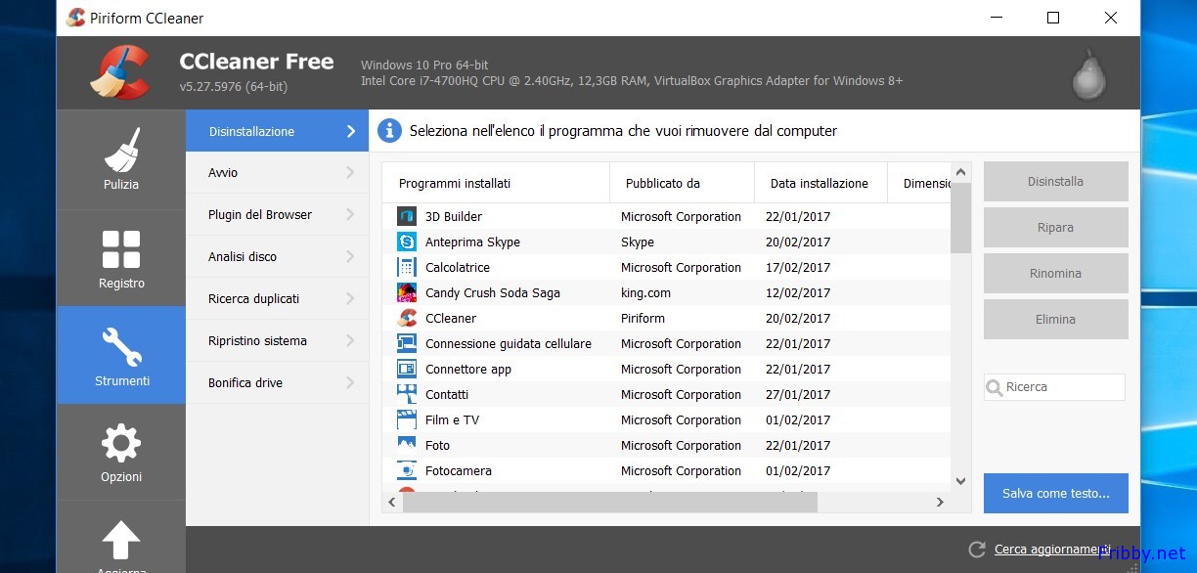Image resolution: width=1197 pixels, height=573 pixels.
Task: Click Salva come testo button
Action: pos(1055,494)
